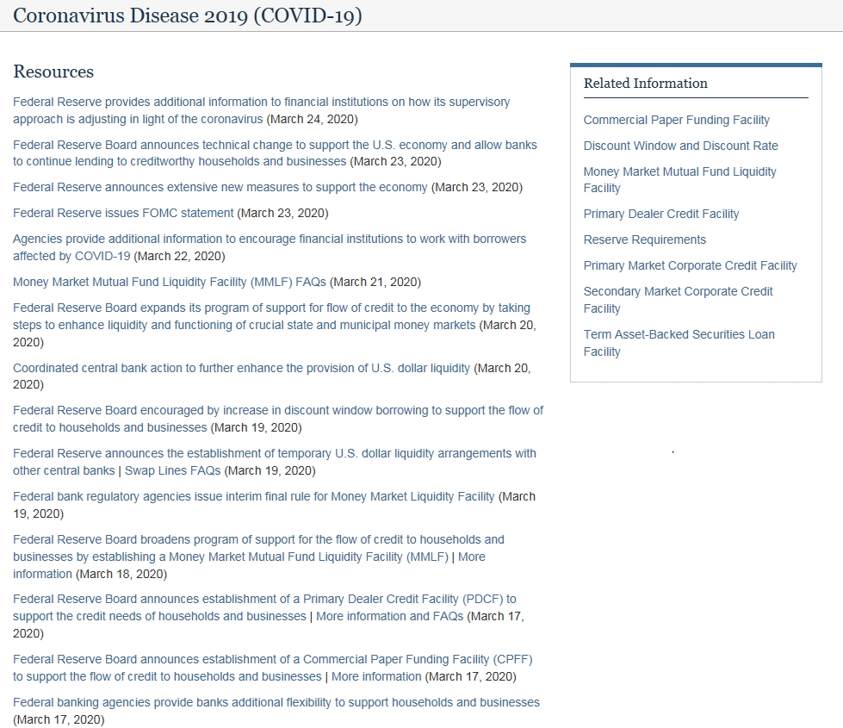Screen dimensions: 843x728
Task: Open banking agencies additional flexibility announcement
Action: pyautogui.click(x=276, y=702)
